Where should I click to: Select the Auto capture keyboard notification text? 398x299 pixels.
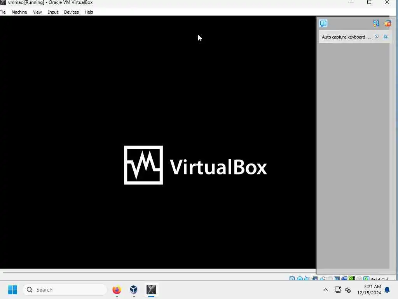click(x=346, y=37)
